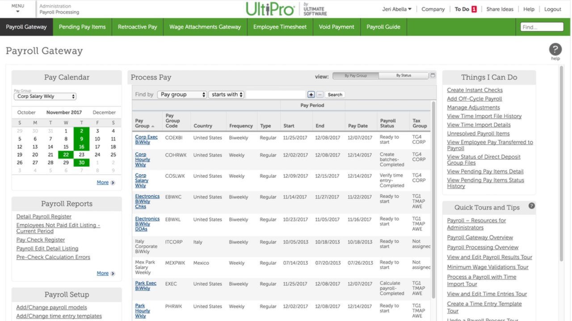Click the Logout link
Image resolution: width=572 pixels, height=321 pixels.
553,9
